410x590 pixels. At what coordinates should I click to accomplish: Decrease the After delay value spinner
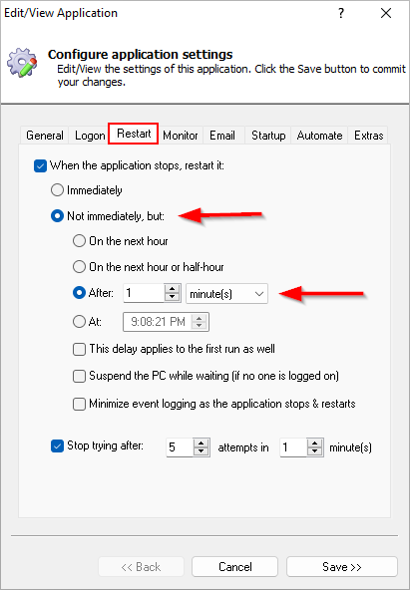(x=172, y=297)
